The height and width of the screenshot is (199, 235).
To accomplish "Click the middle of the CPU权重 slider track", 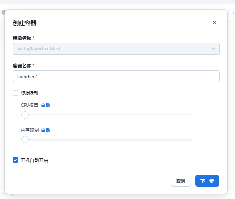I will (106, 115).
